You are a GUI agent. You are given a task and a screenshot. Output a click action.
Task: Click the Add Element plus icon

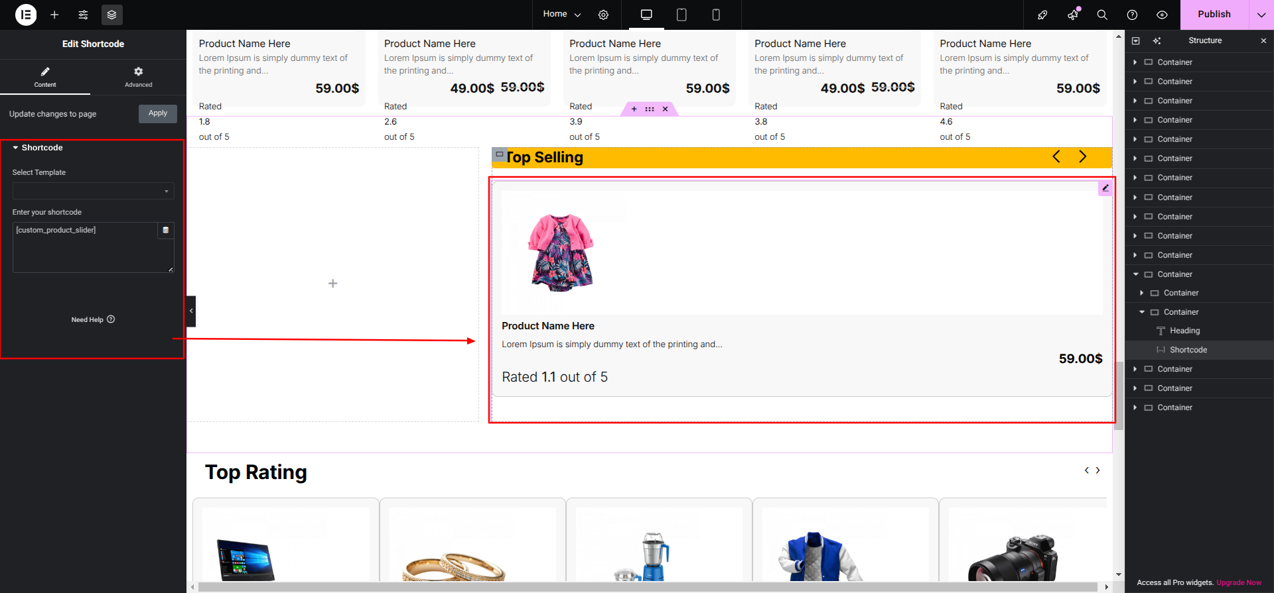tap(54, 15)
